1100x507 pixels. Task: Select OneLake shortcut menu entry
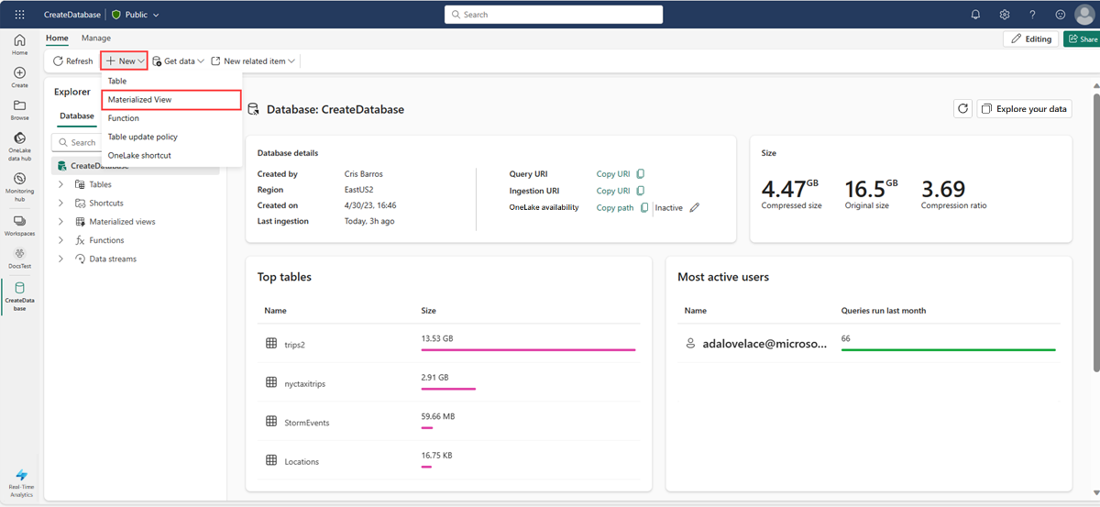[171, 155]
